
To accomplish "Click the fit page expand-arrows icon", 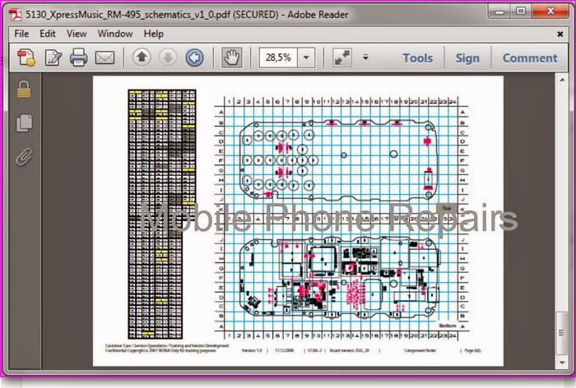I will pos(342,58).
